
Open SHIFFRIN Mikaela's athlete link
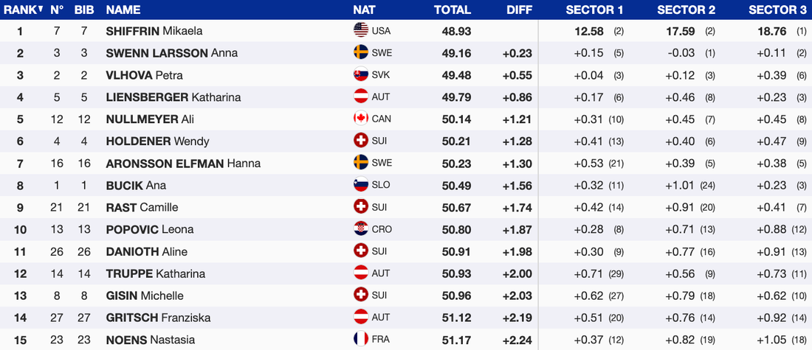154,31
